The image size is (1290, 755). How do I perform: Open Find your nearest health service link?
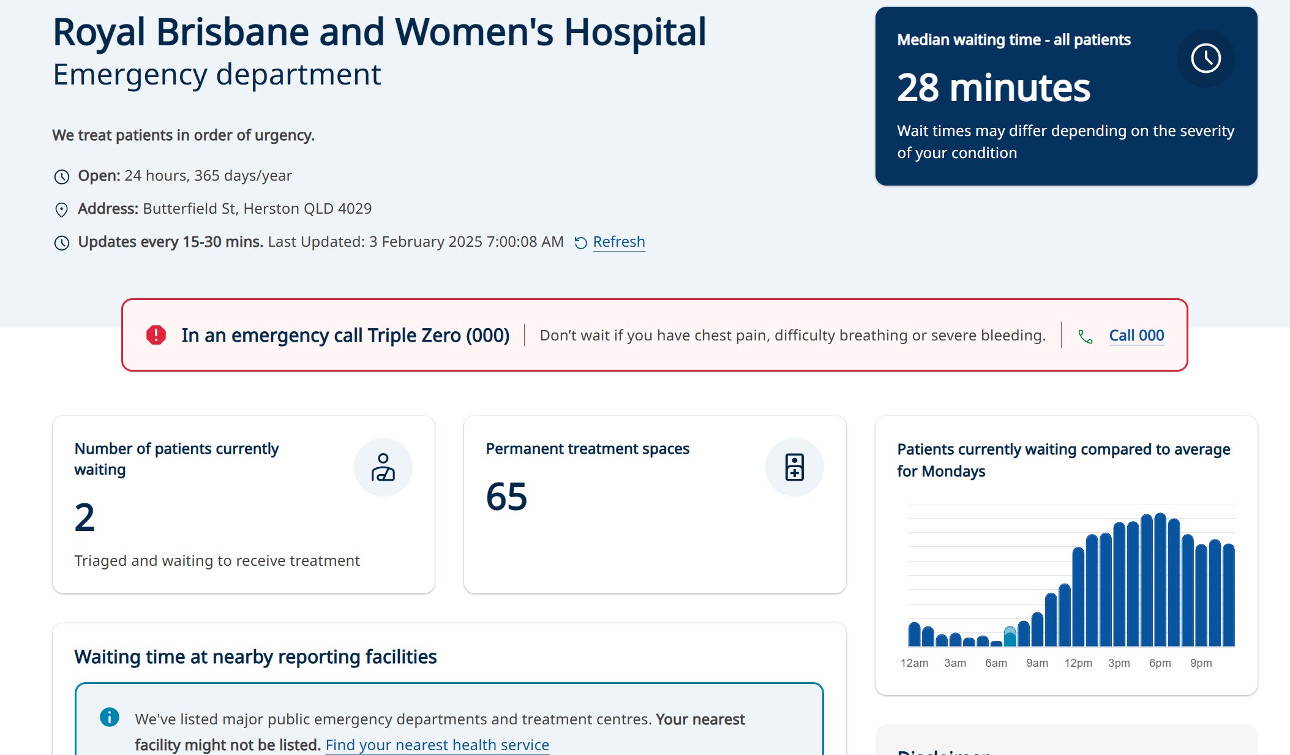pos(437,745)
